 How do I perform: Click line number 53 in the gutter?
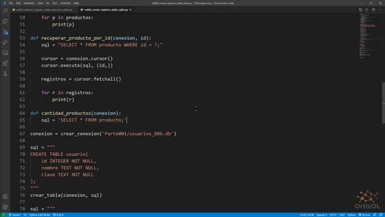click(22, 38)
